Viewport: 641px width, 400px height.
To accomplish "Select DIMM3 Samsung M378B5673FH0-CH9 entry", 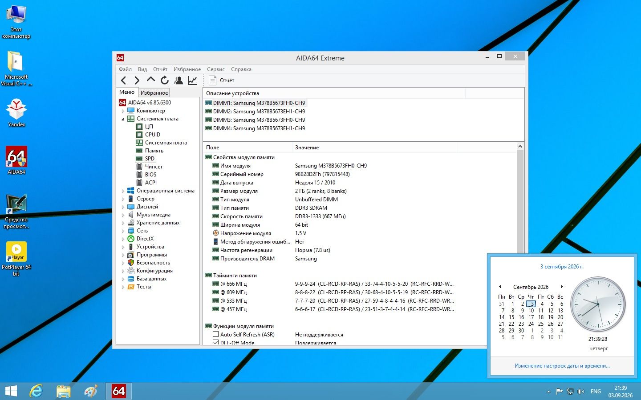I will 255,120.
